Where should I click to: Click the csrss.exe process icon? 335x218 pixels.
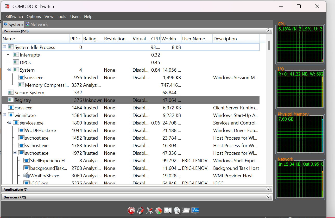tap(11, 108)
